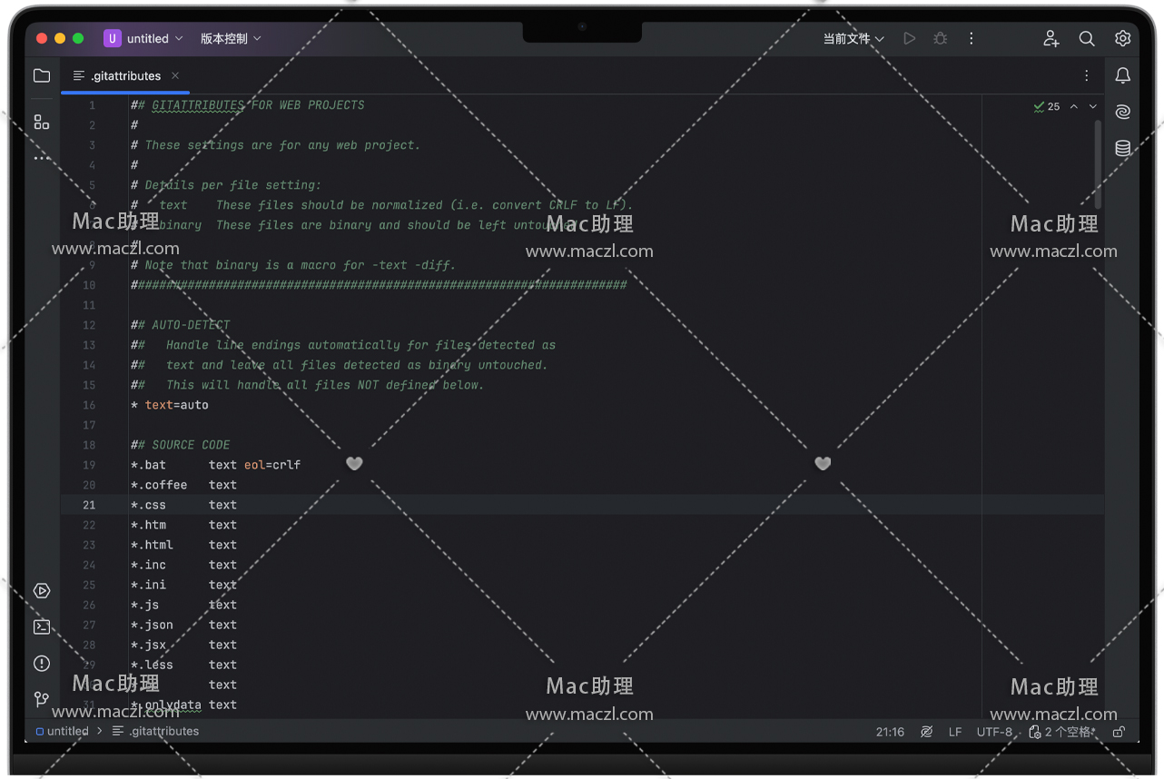Click the Debug bug icon
Viewport: 1164px width, 779px height.
(x=941, y=38)
